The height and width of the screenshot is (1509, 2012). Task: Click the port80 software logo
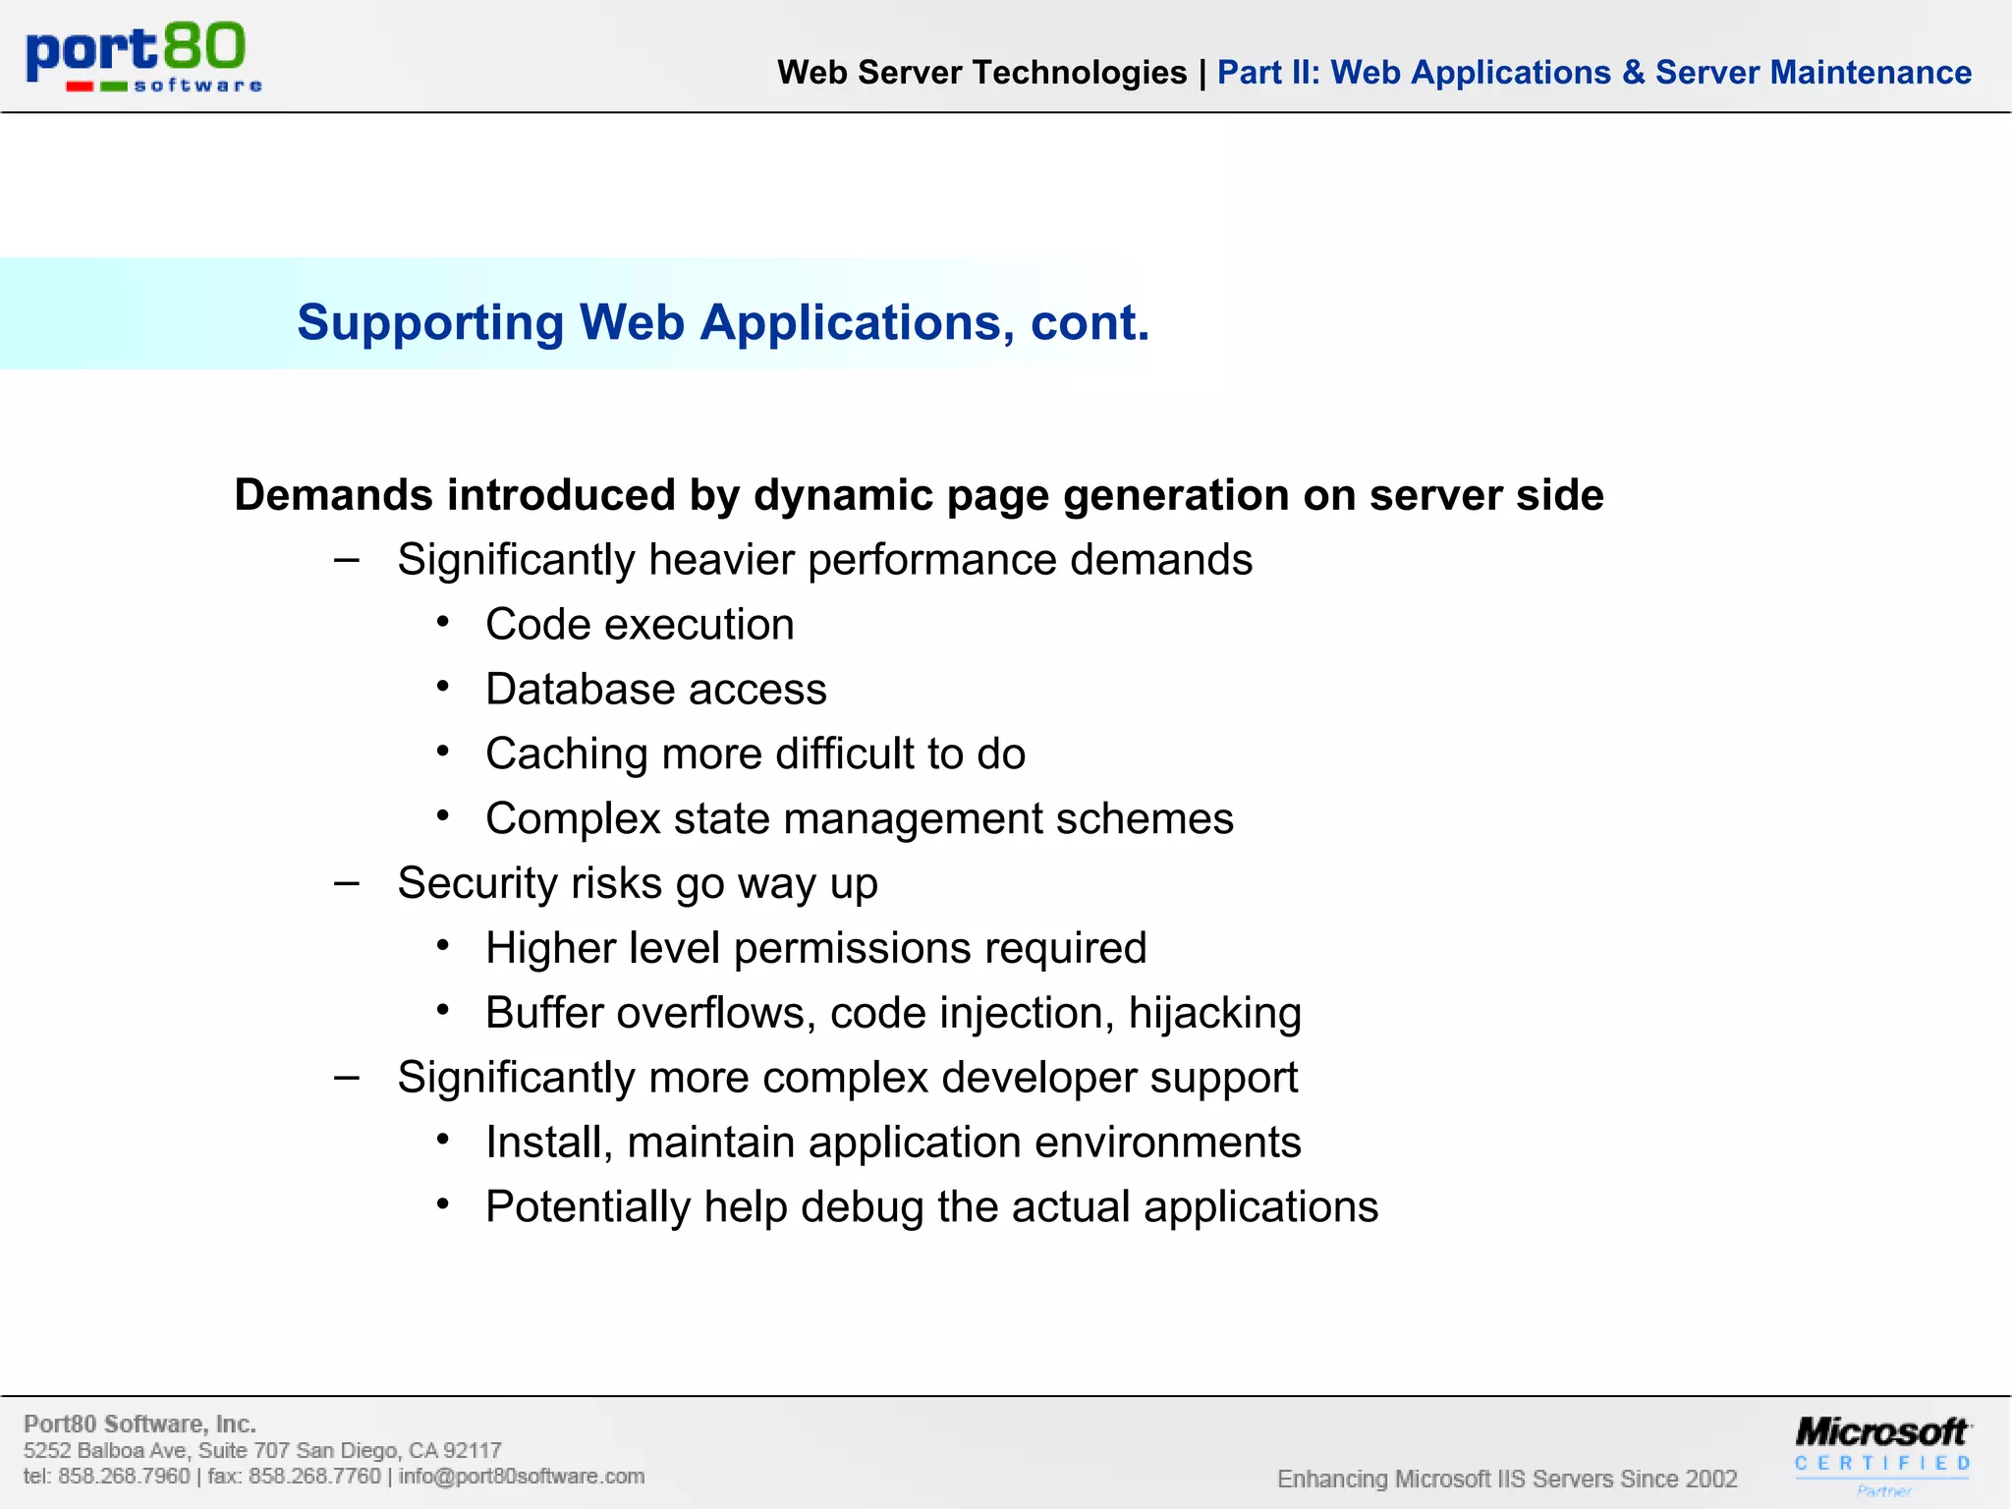coord(144,57)
